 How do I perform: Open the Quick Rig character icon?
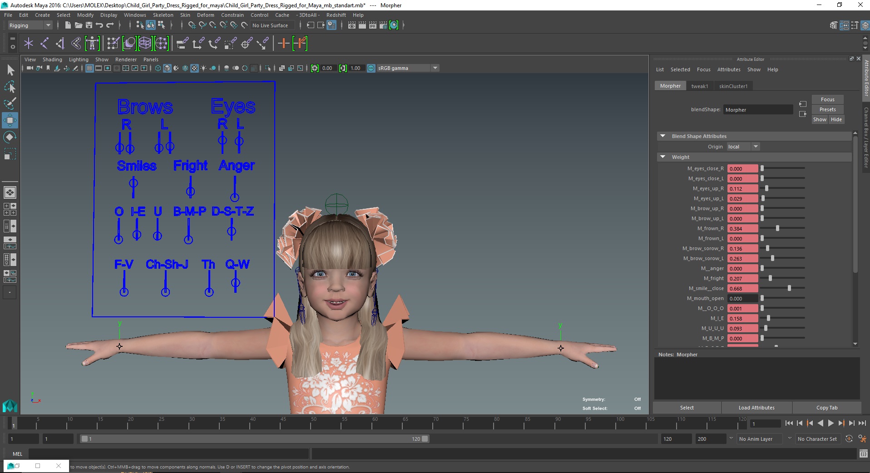click(92, 44)
